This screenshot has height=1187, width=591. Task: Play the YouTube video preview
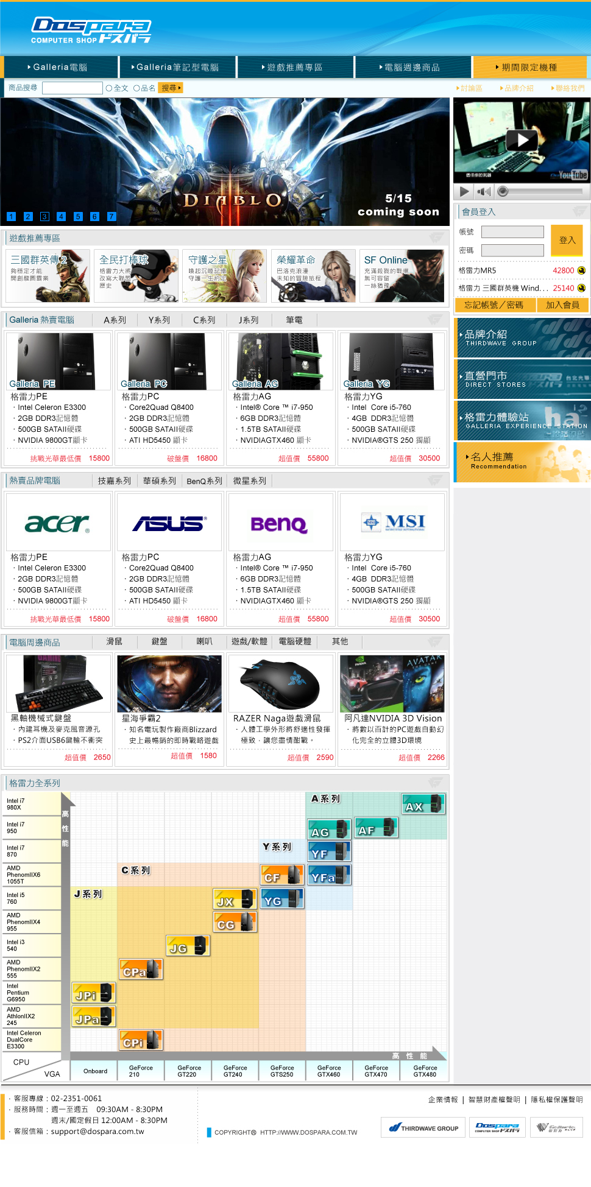pos(522,141)
